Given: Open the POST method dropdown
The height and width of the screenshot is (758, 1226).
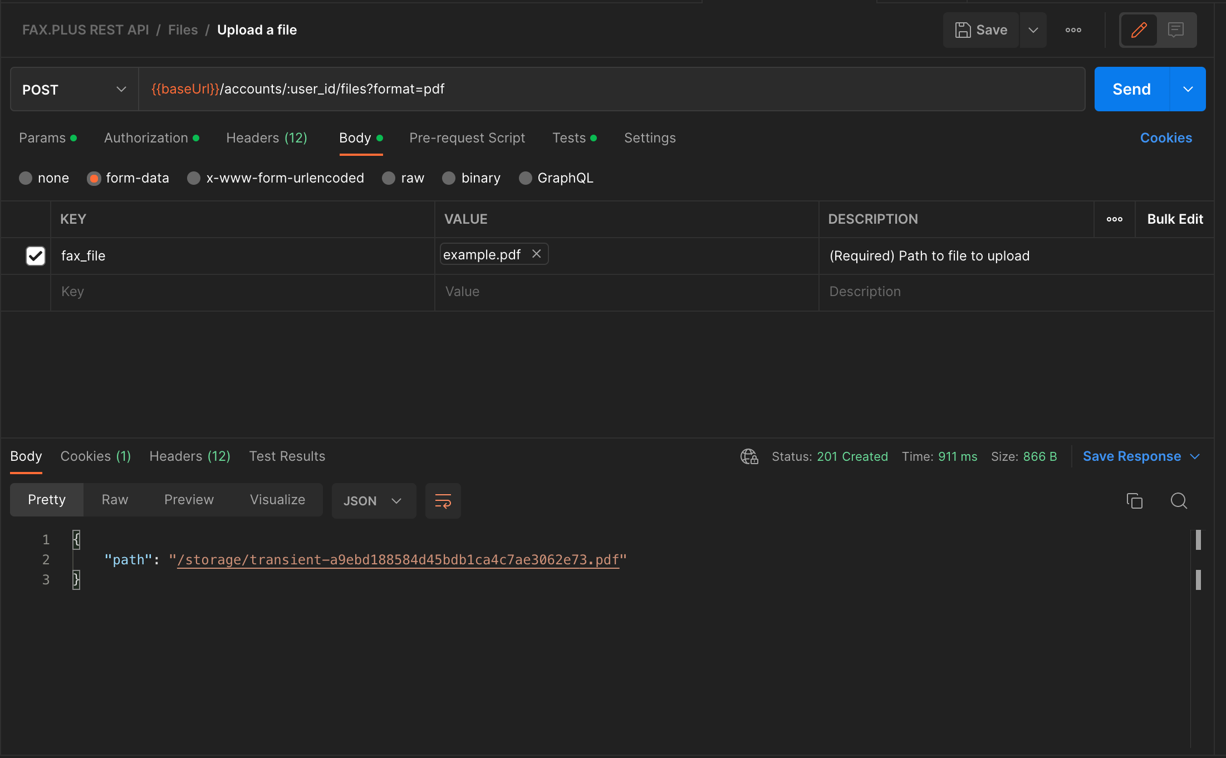Looking at the screenshot, I should click(74, 90).
